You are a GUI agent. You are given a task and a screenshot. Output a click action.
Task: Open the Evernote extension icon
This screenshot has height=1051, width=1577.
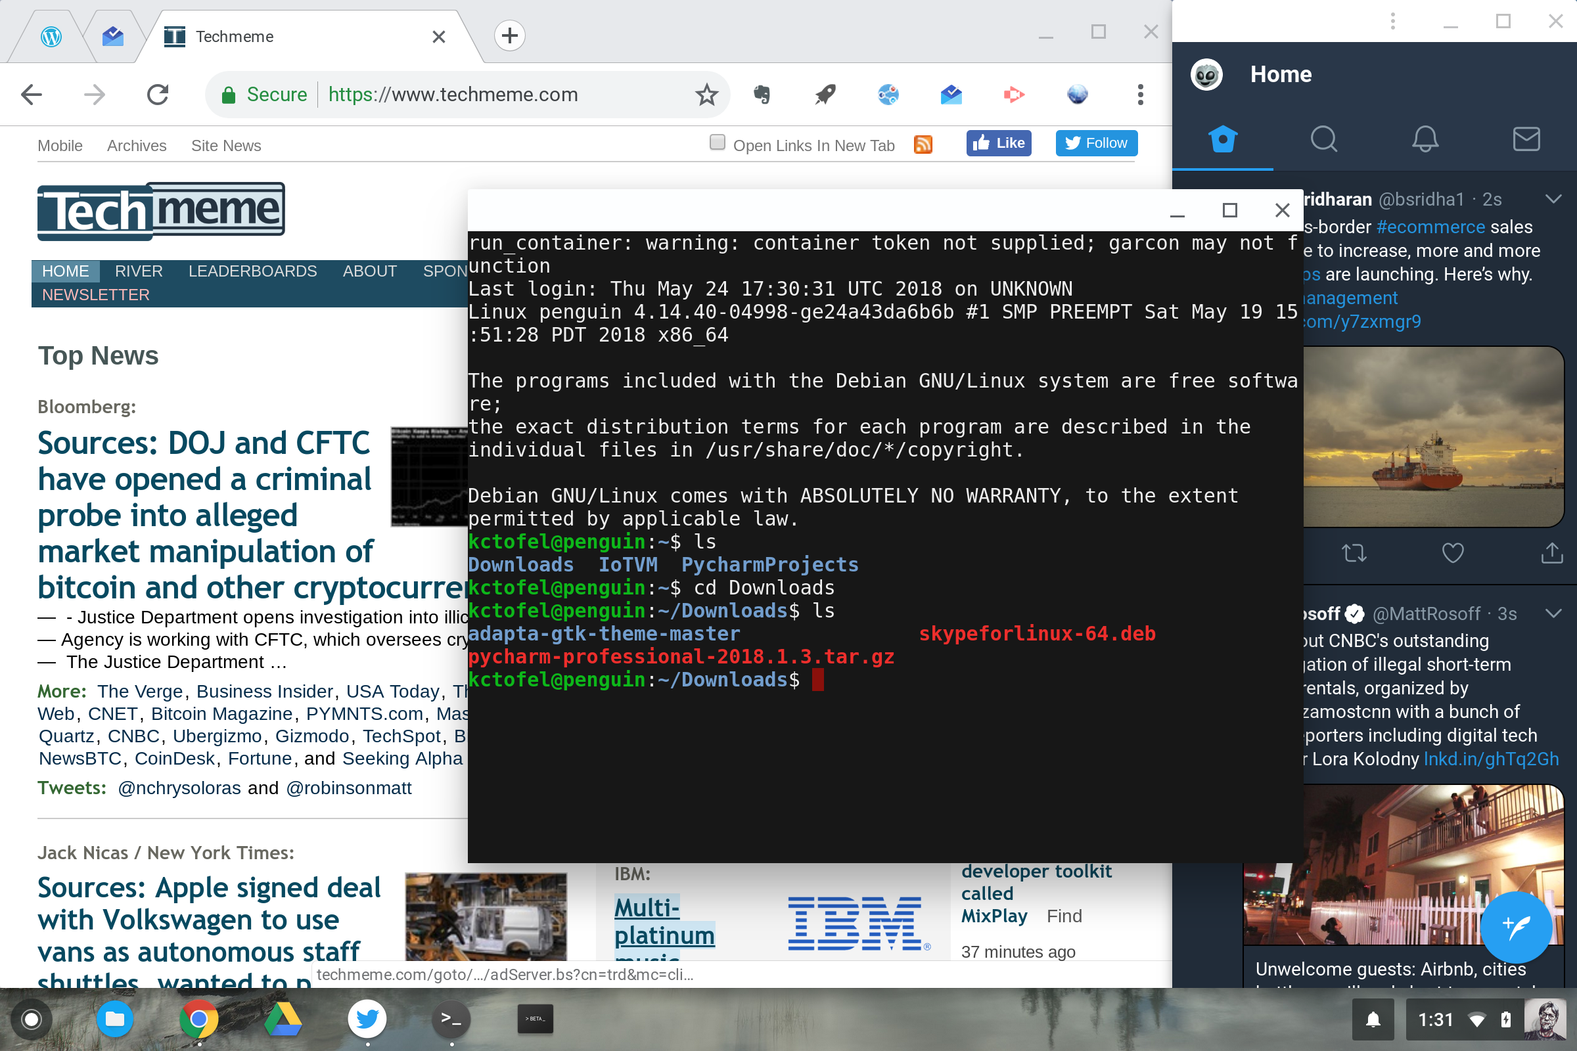[762, 95]
